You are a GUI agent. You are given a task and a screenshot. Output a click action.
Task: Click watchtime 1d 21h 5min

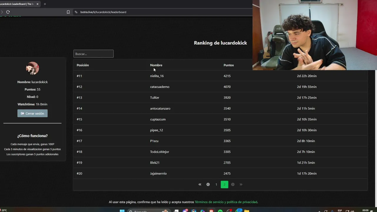click(306, 163)
